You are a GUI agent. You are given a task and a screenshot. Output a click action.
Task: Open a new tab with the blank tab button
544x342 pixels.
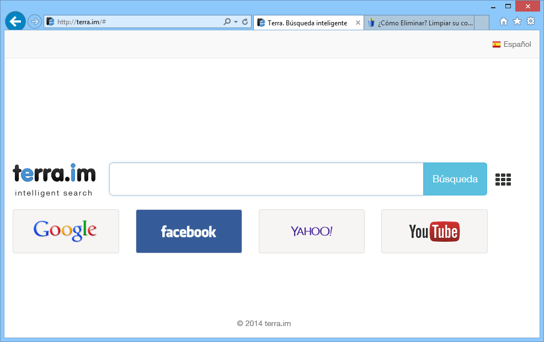(x=482, y=23)
